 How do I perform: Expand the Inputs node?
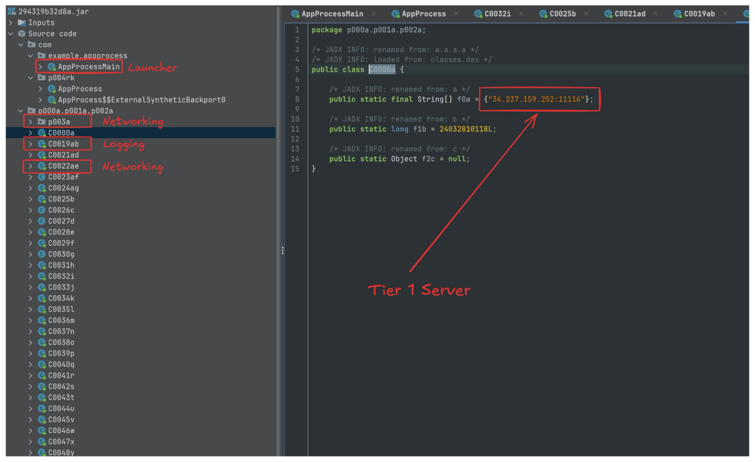coord(11,23)
